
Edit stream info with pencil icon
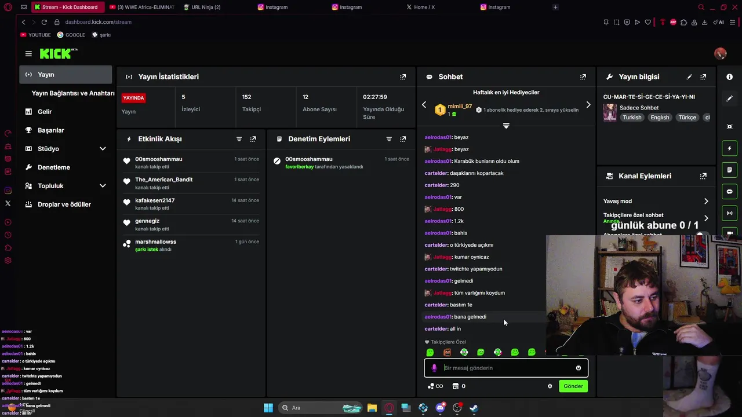689,76
